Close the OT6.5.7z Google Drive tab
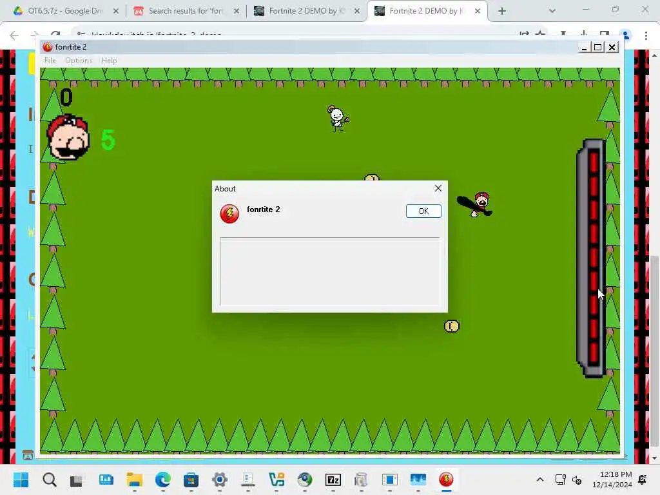660x495 pixels. pos(116,11)
